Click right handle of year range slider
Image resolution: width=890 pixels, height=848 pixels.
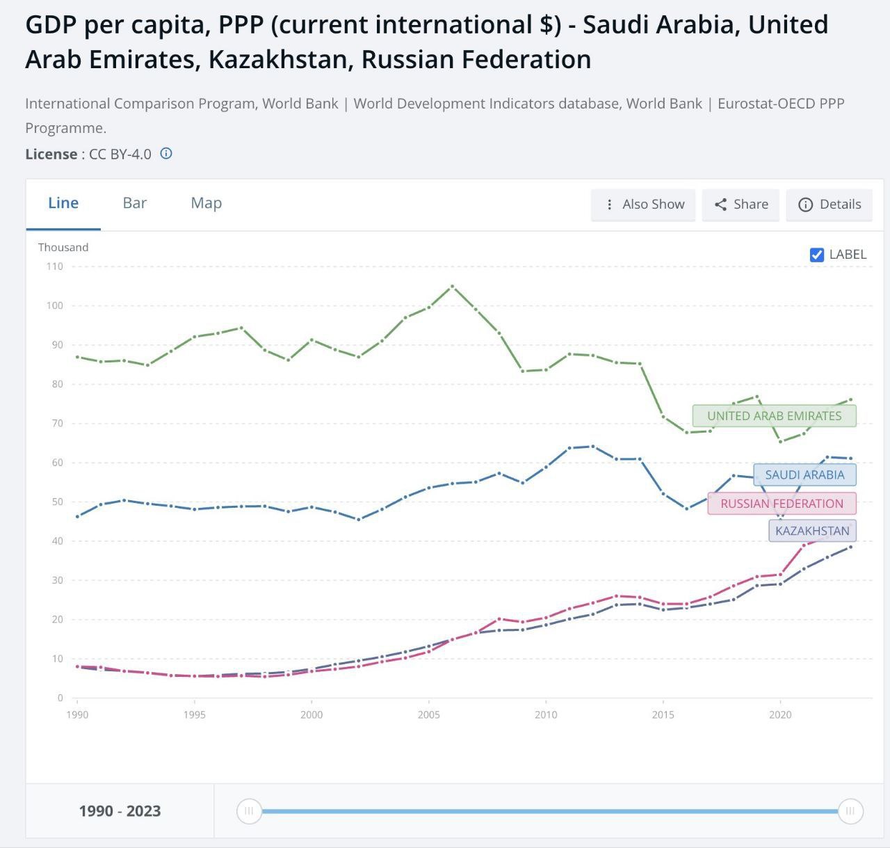850,811
